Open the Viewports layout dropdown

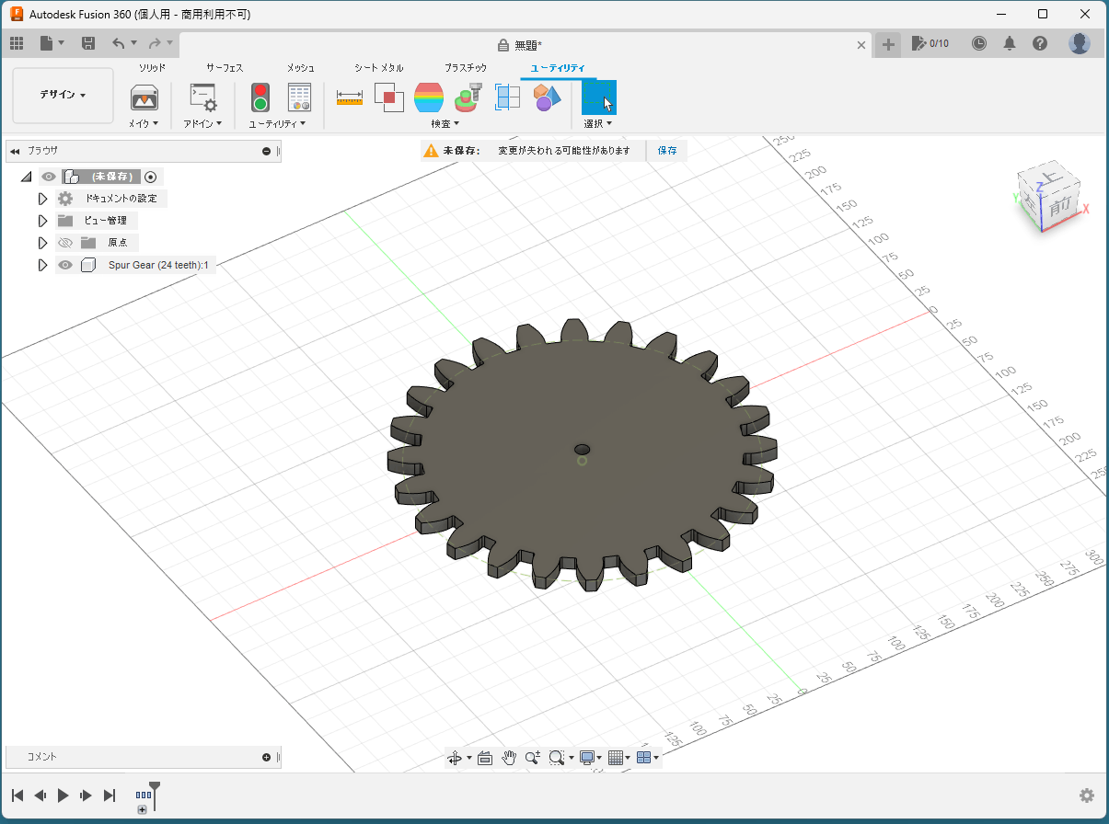[x=648, y=758]
